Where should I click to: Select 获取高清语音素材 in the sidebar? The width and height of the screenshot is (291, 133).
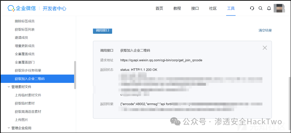(x=28, y=111)
